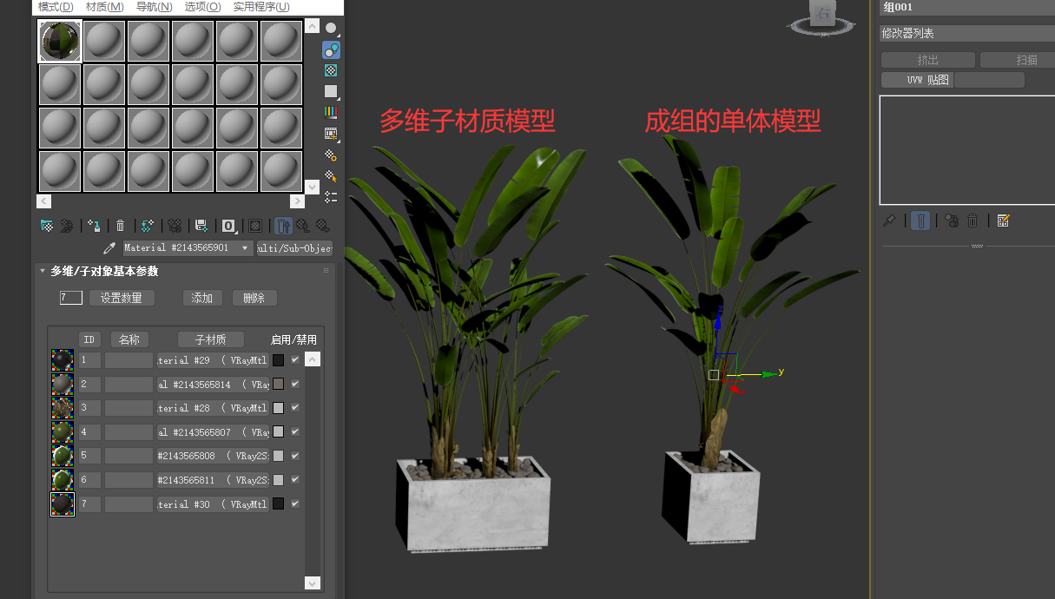The width and height of the screenshot is (1055, 599).
Task: Click the color swatch for sub-material ID 2
Action: click(x=279, y=384)
